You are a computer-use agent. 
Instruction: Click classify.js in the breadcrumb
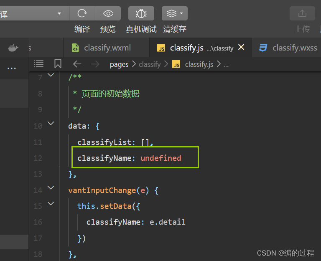point(199,65)
